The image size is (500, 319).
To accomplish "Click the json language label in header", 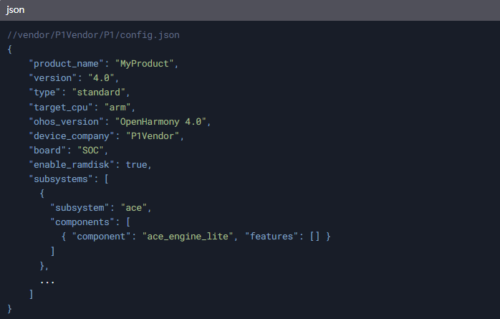I will (15, 10).
